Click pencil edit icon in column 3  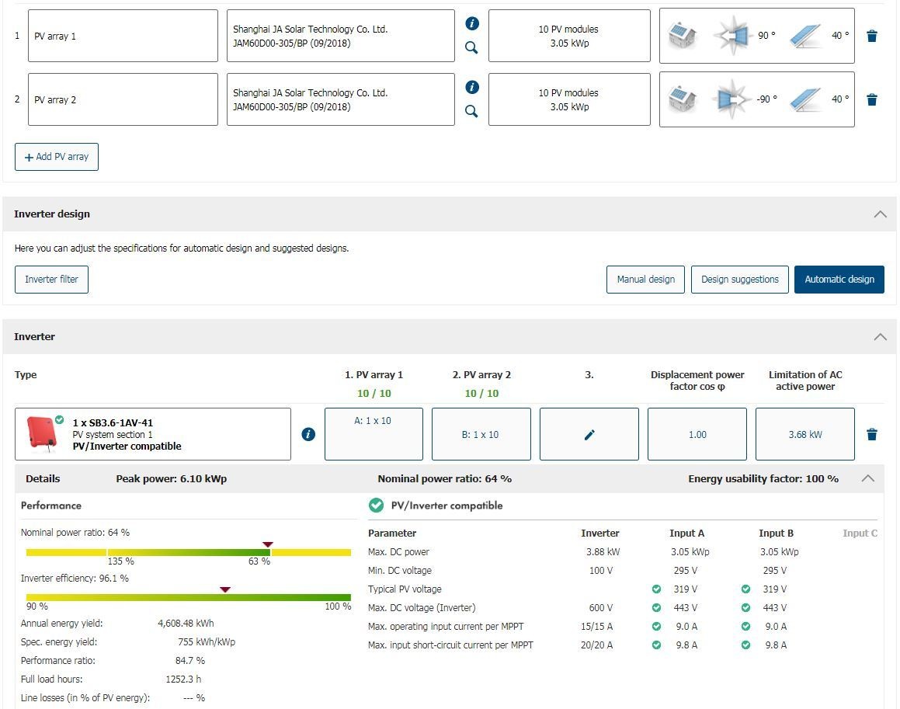pyautogui.click(x=589, y=435)
